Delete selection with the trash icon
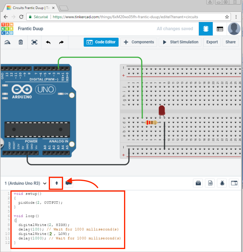 pos(21,42)
